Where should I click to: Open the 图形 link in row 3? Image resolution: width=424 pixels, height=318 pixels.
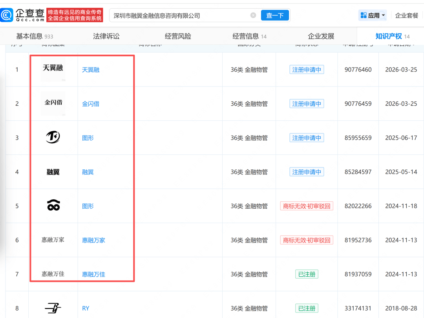click(88, 138)
